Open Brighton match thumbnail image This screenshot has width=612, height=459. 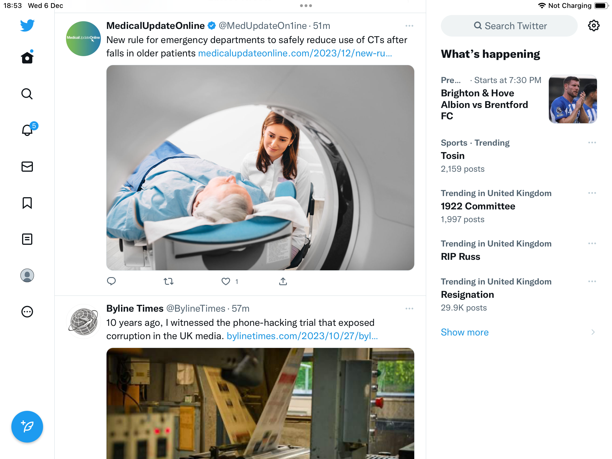click(x=573, y=99)
